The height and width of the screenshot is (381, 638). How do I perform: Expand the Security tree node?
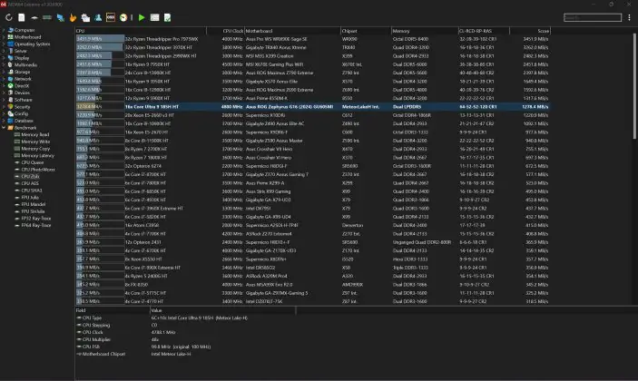[4, 106]
